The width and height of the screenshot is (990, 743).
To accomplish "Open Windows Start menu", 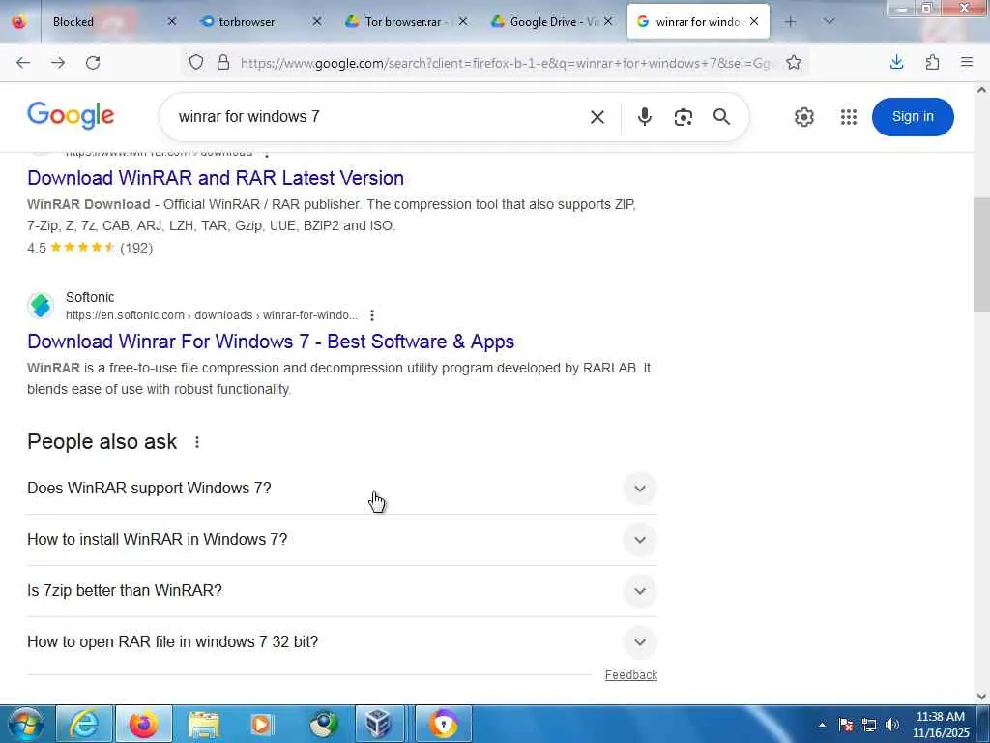I will click(24, 724).
